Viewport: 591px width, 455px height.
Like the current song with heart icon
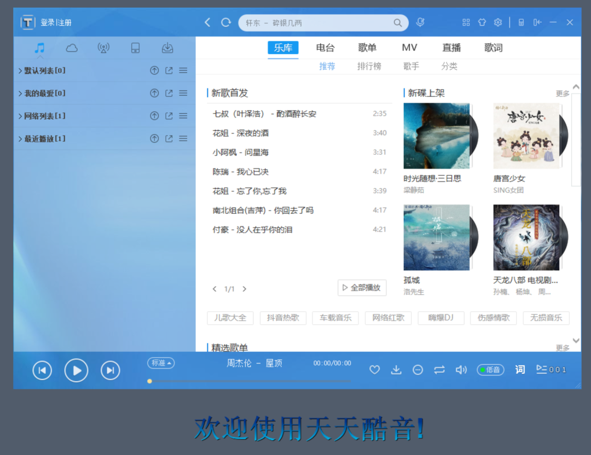[374, 370]
